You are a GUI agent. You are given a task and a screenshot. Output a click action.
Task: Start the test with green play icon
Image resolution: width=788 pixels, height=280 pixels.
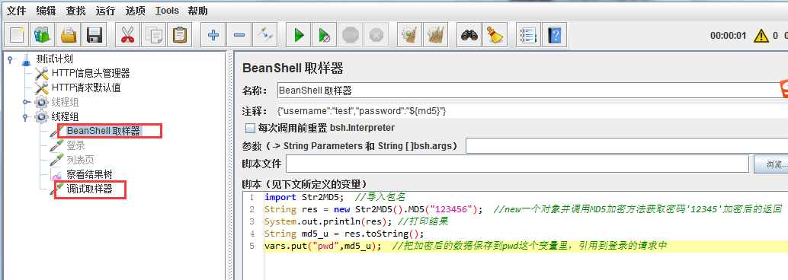point(299,35)
